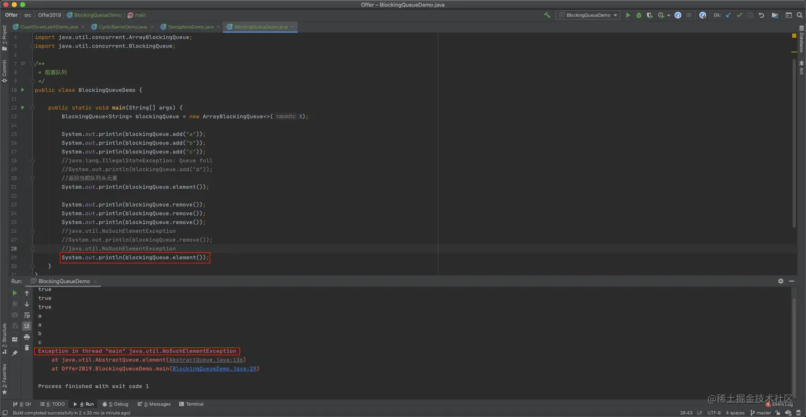
Task: Click the run gutter arrow beside main method
Action: (x=22, y=108)
